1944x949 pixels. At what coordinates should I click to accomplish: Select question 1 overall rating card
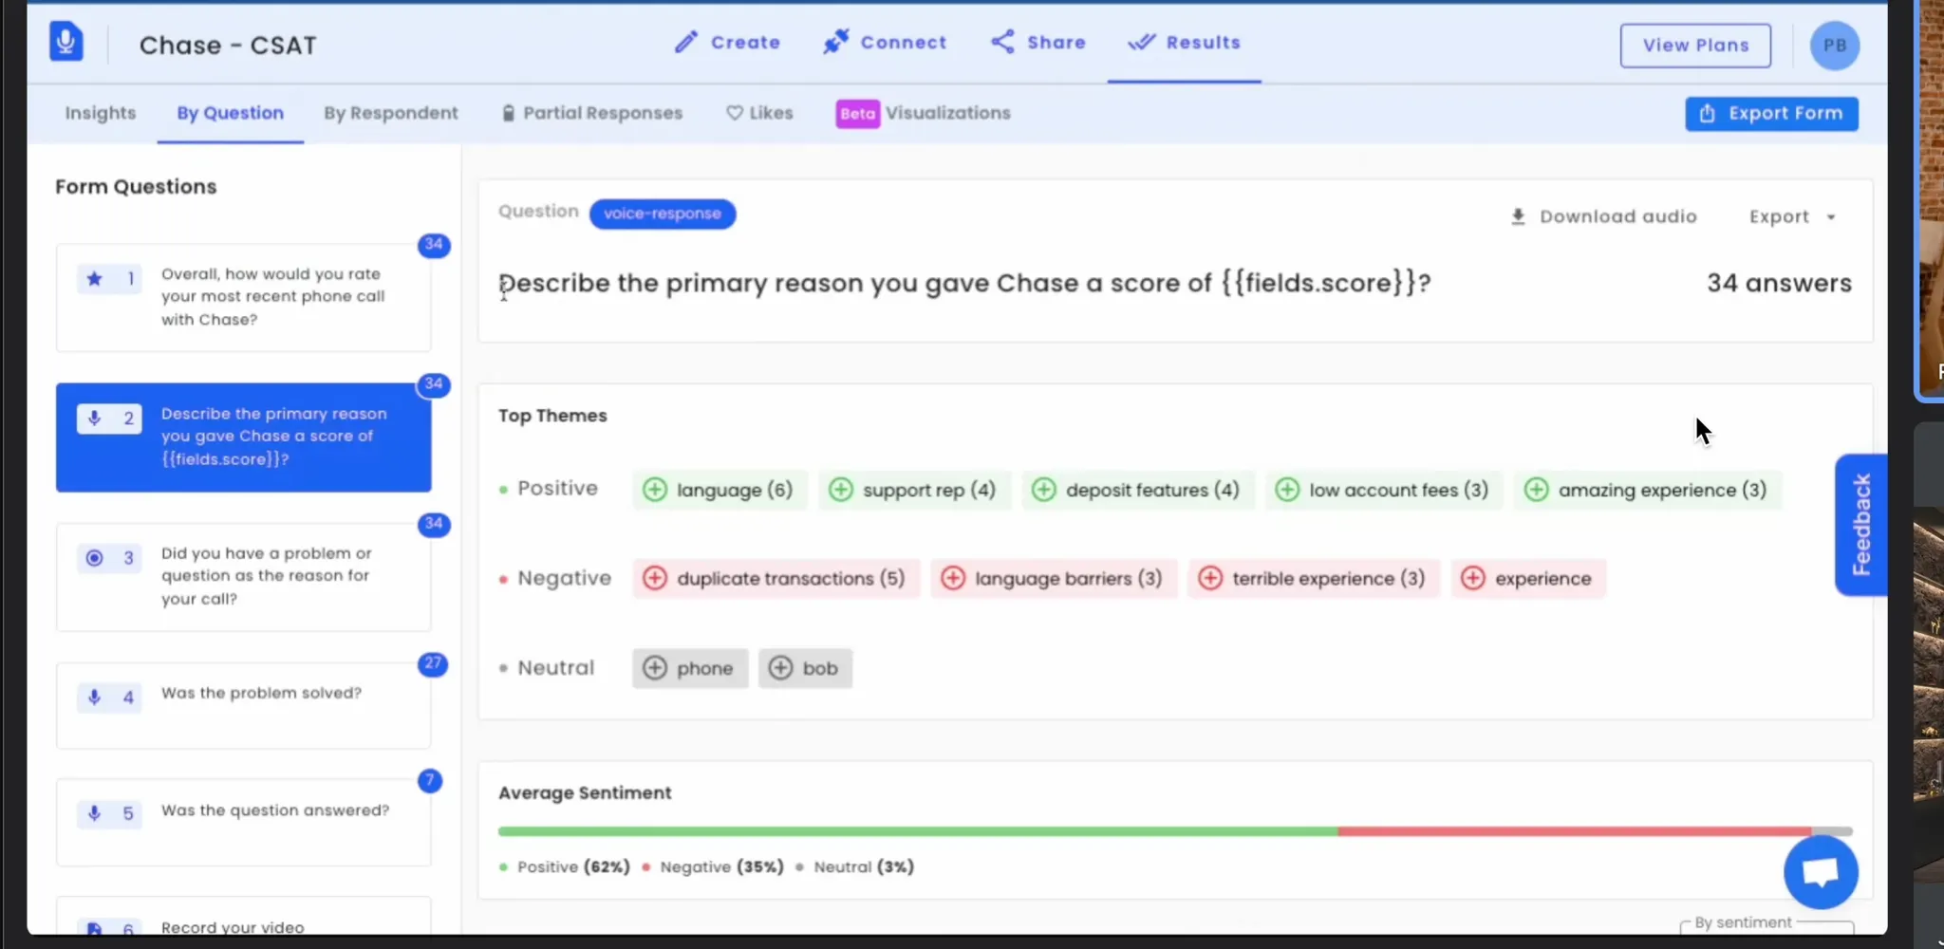pyautogui.click(x=243, y=297)
